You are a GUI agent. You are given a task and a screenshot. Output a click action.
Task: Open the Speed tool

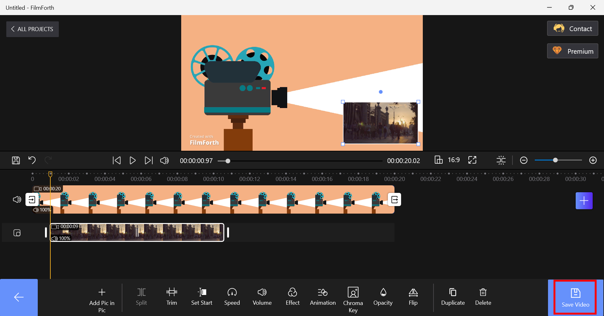[x=232, y=297]
